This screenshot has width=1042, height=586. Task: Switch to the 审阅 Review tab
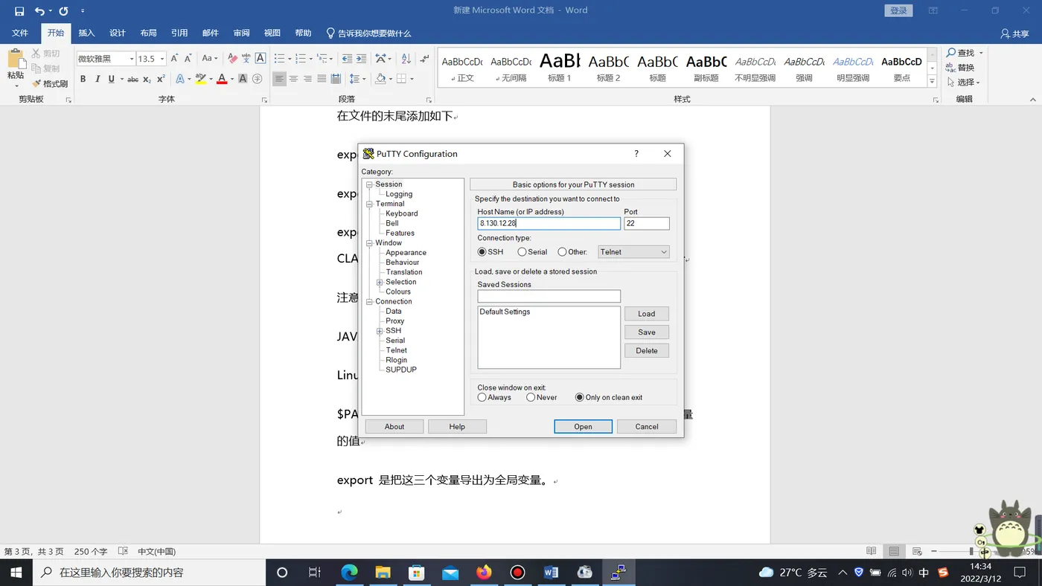pyautogui.click(x=241, y=33)
